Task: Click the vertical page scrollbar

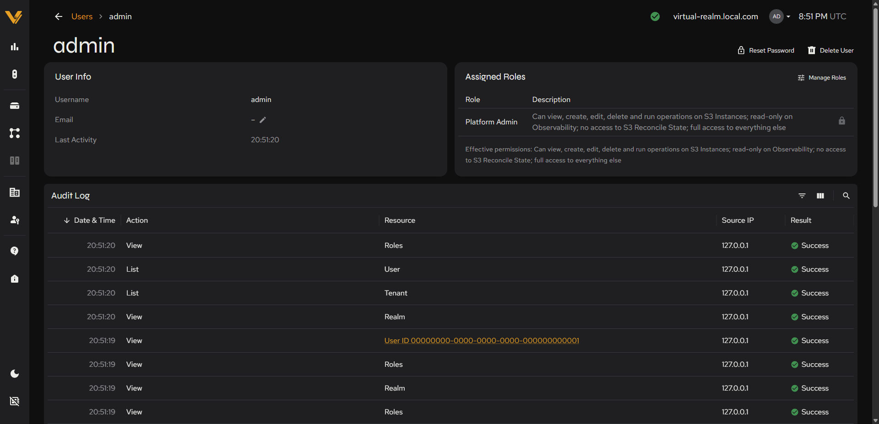Action: 875,107
